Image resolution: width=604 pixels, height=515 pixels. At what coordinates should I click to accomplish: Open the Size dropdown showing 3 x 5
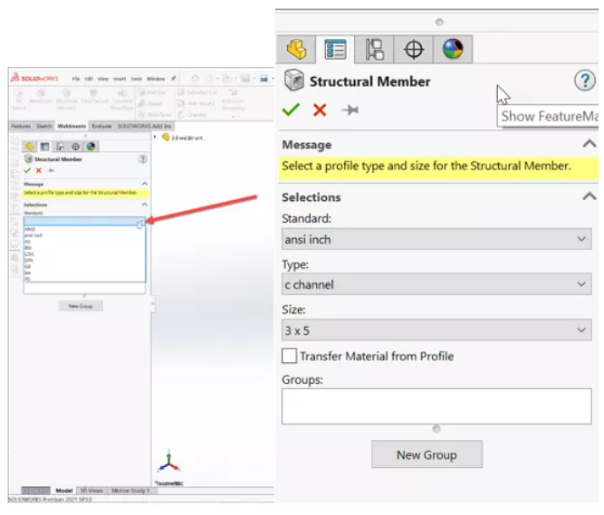point(436,329)
